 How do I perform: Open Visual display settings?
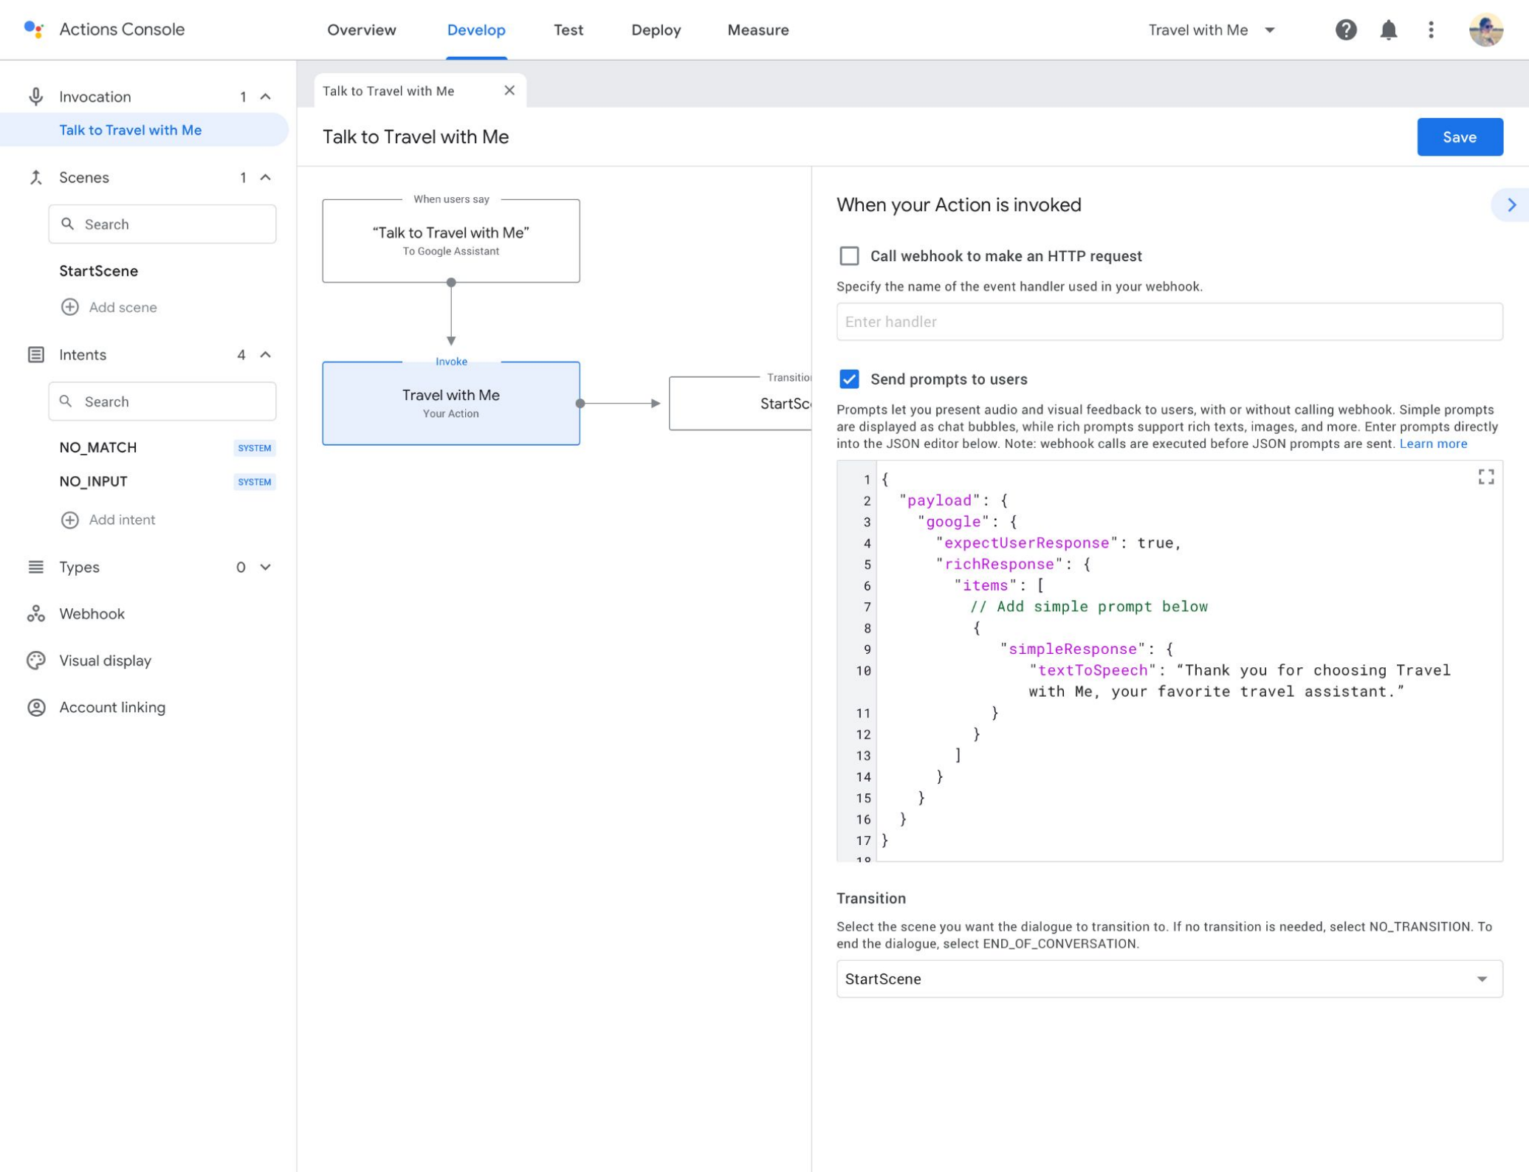(105, 661)
